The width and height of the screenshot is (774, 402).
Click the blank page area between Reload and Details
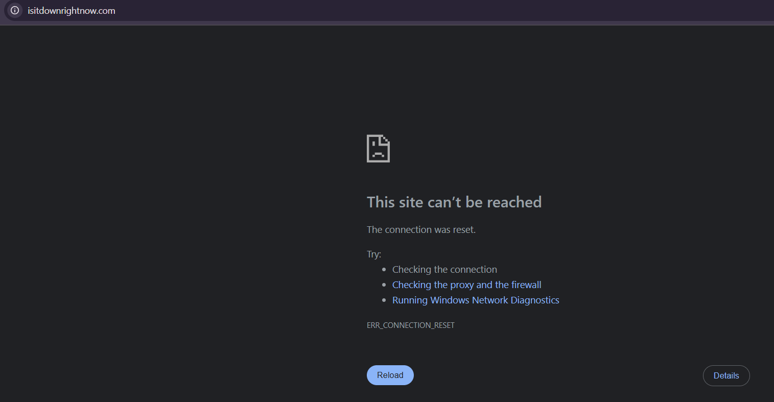557,375
